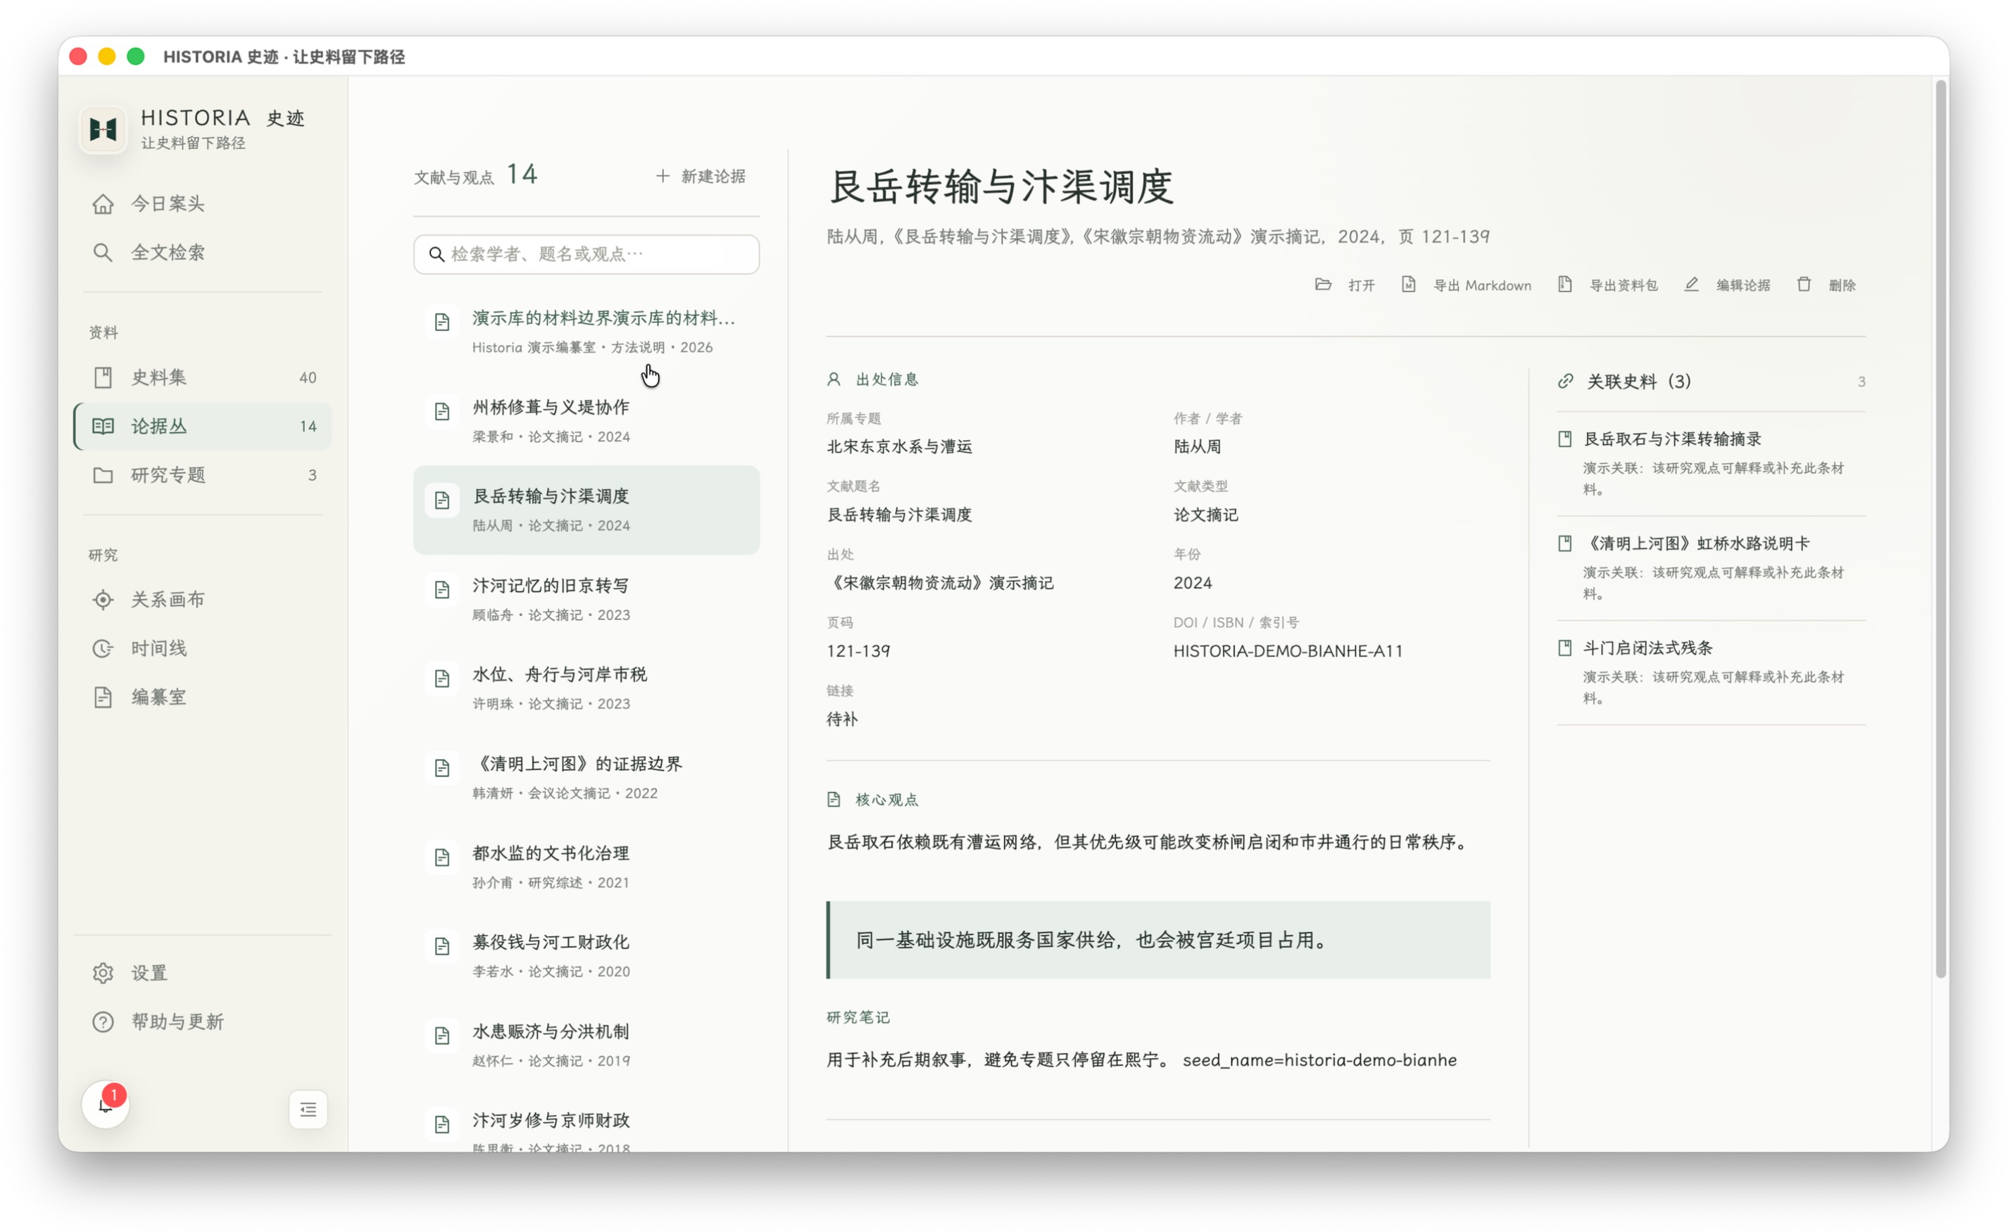Click 导出资料包 export package
The height and width of the screenshot is (1232, 2008).
click(x=1607, y=285)
